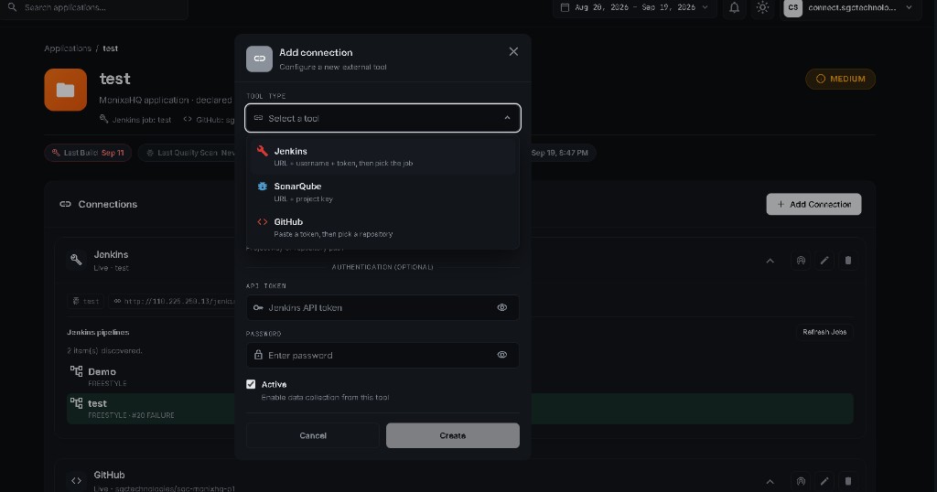Click the Create button

(x=452, y=435)
